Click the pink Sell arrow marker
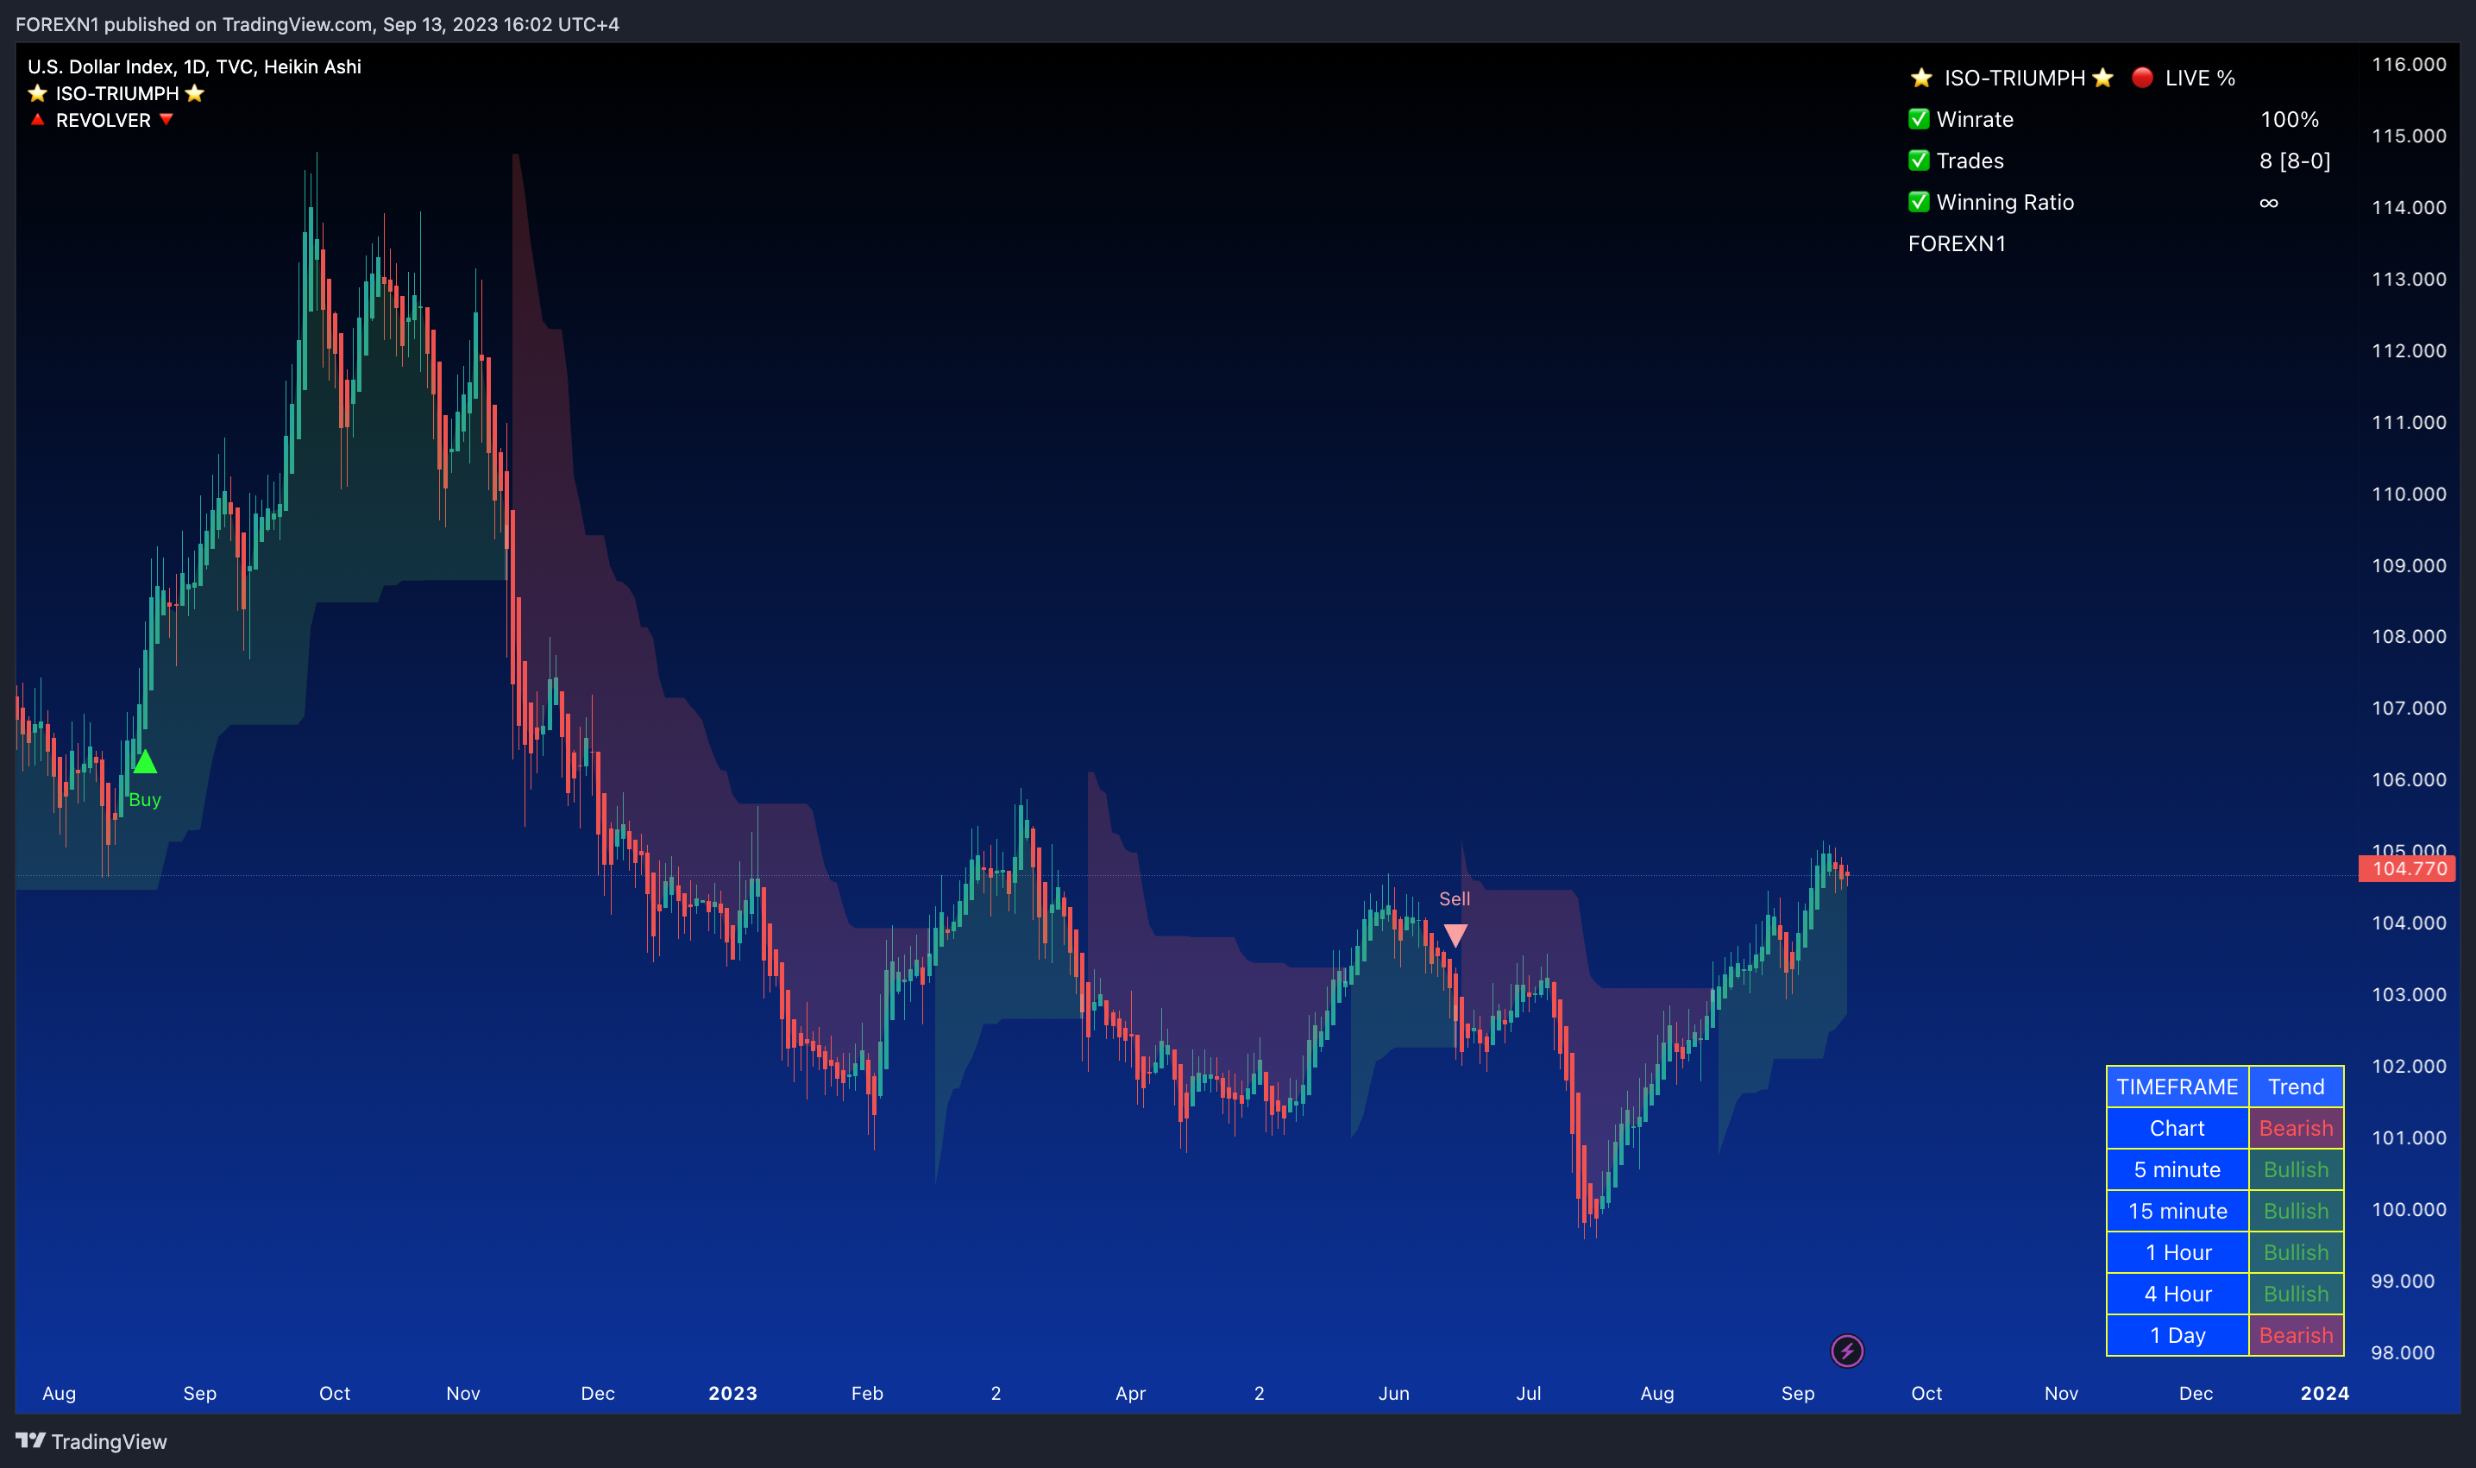Viewport: 2476px width, 1468px height. tap(1455, 935)
